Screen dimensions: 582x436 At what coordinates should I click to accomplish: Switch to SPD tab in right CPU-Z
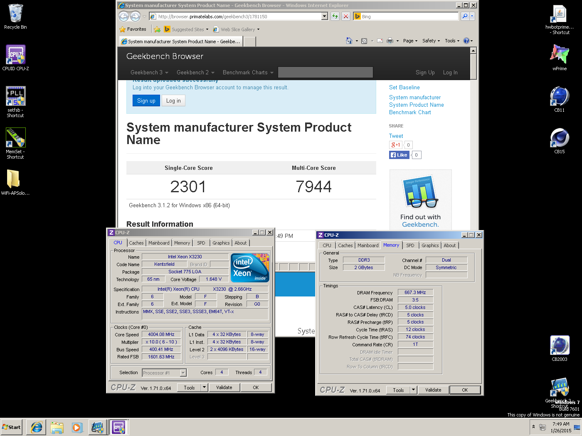click(x=410, y=245)
